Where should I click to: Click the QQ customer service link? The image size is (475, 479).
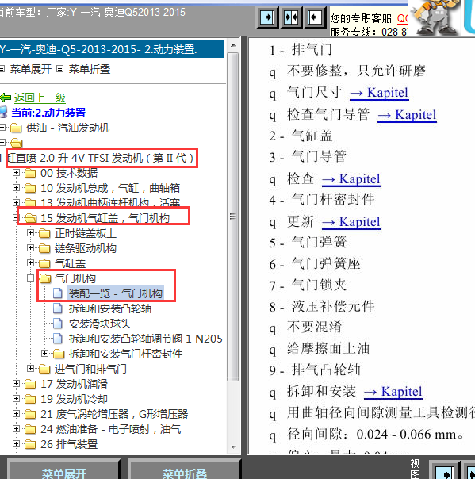pos(403,19)
